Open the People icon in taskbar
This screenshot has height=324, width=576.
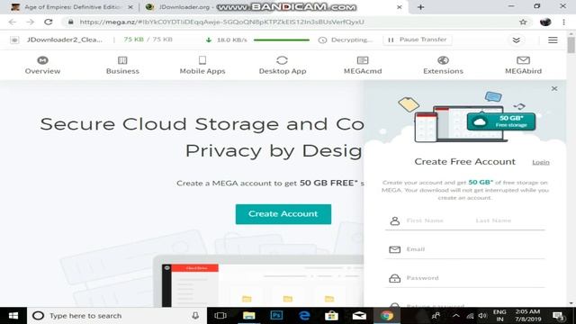[436, 316]
